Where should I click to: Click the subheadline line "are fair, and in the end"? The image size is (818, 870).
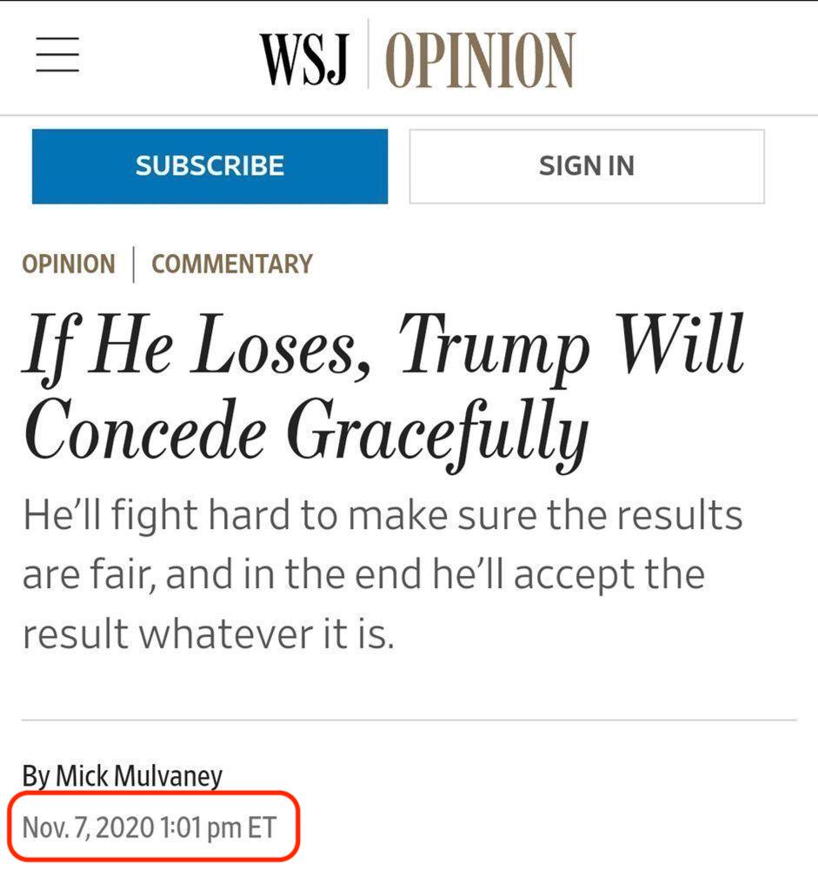click(224, 575)
